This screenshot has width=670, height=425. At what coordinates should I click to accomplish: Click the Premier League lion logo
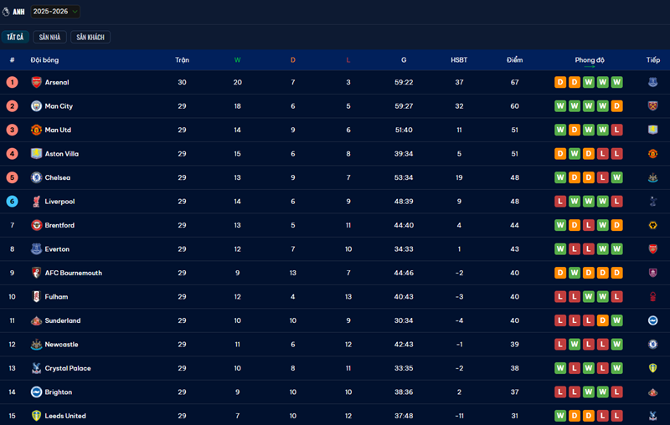[x=7, y=12]
